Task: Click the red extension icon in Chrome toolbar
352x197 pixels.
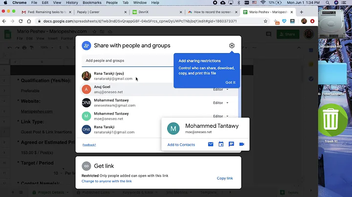Action: 312,21
